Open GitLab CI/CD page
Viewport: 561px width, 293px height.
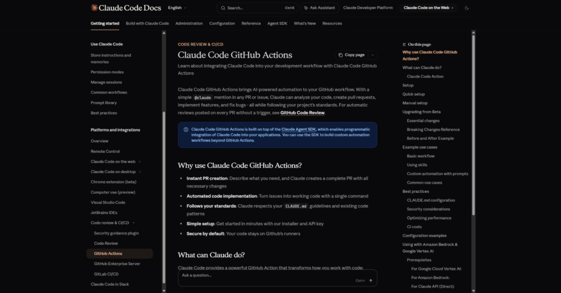click(106, 274)
